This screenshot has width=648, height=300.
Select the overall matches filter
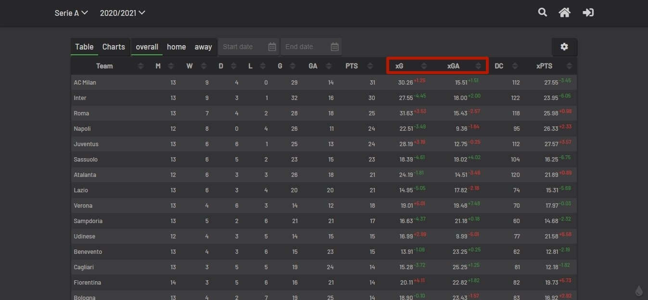147,47
